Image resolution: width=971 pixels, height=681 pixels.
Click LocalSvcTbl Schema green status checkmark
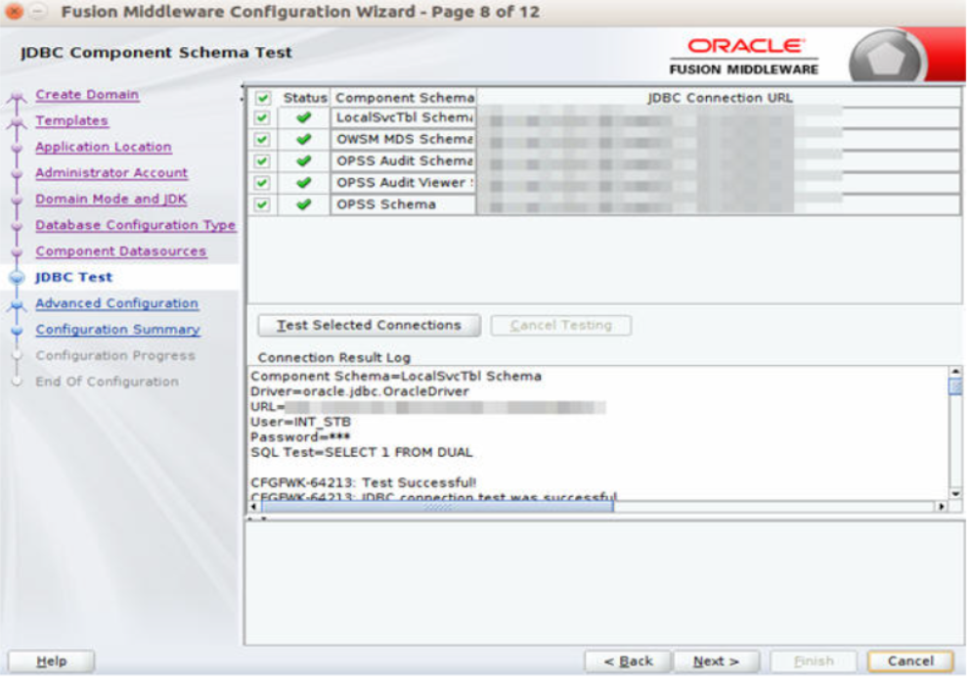tap(302, 115)
